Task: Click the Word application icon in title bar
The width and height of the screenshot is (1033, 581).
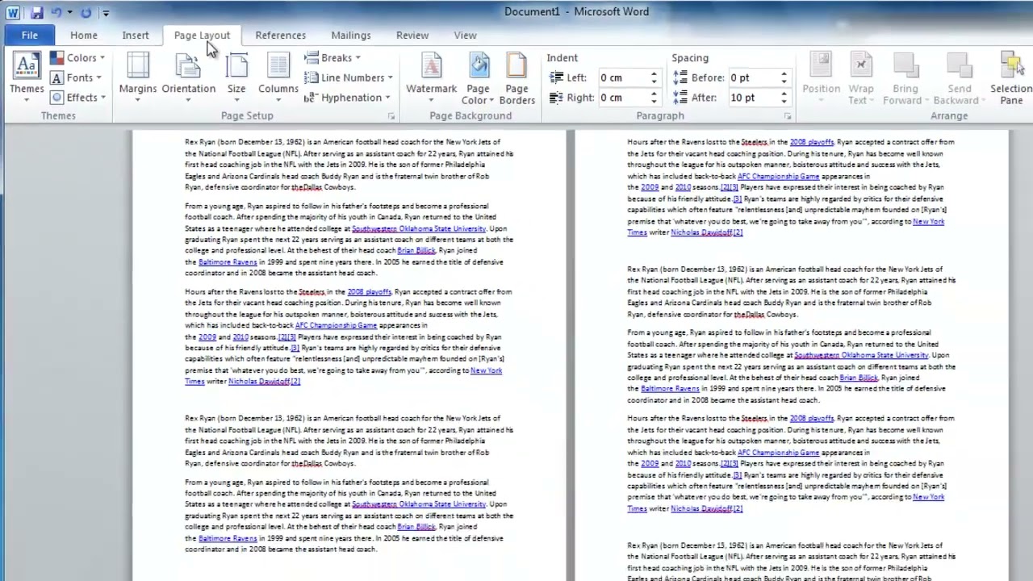Action: [x=14, y=12]
